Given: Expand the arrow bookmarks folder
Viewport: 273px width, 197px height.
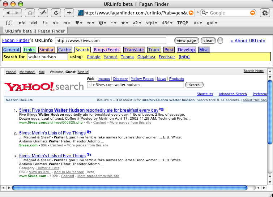Looking at the screenshot, I should pos(91,23).
